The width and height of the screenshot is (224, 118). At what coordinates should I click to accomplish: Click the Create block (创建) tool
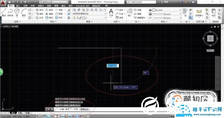click(x=138, y=10)
